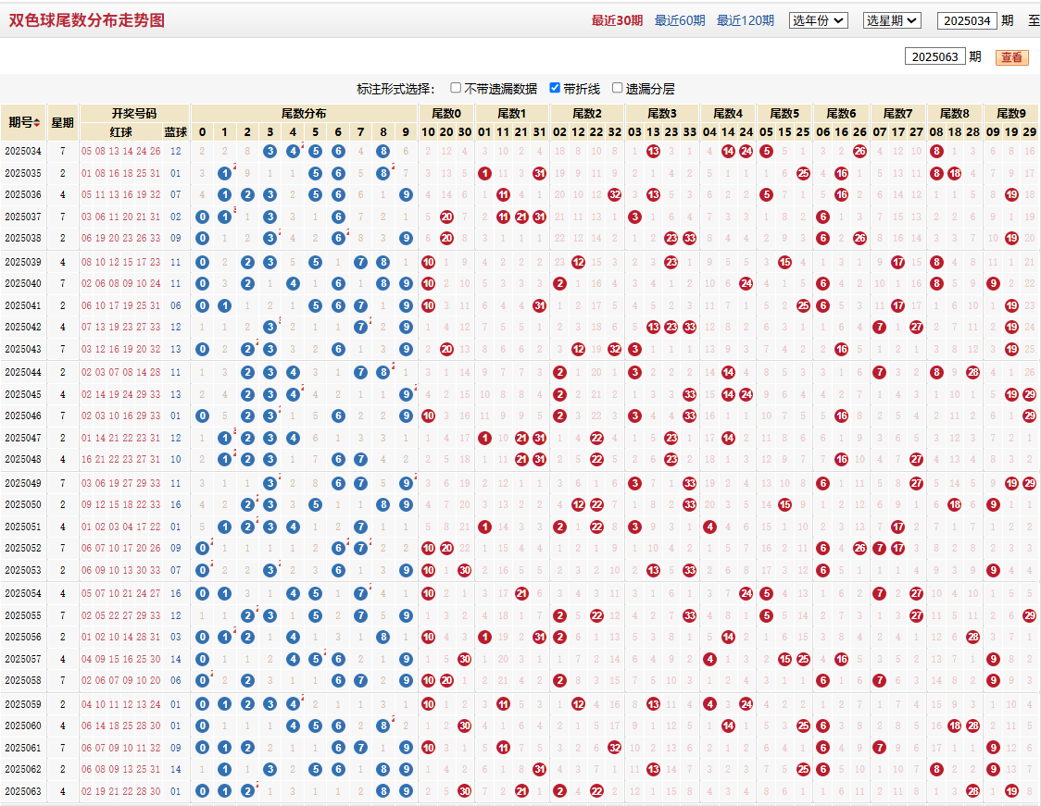Select red ball 32 in row 2025036

(615, 195)
